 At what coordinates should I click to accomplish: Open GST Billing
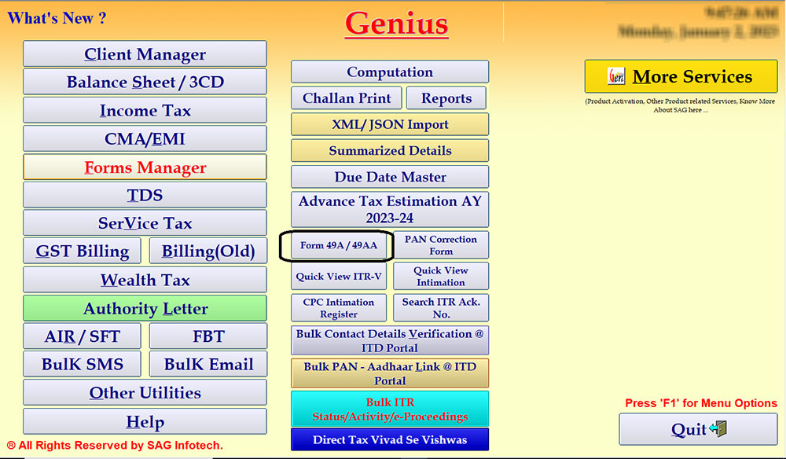(82, 251)
